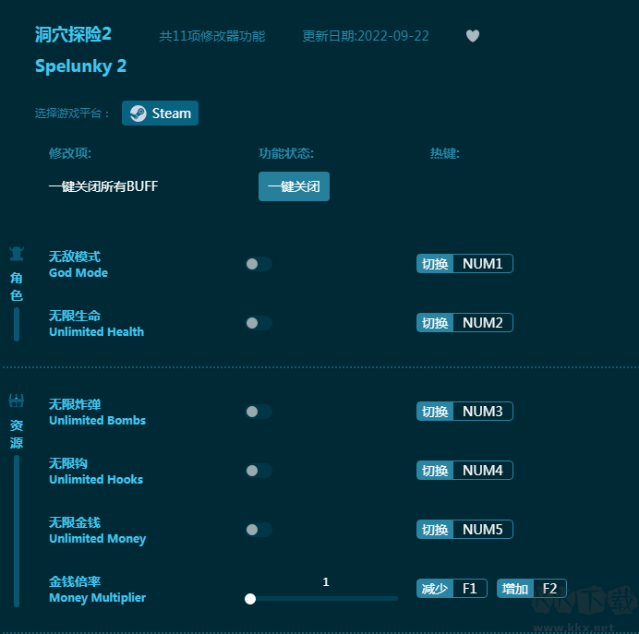The width and height of the screenshot is (639, 634).
Task: Click the NUM3 hotkey for Unlimited Bombs
Action: [x=464, y=411]
